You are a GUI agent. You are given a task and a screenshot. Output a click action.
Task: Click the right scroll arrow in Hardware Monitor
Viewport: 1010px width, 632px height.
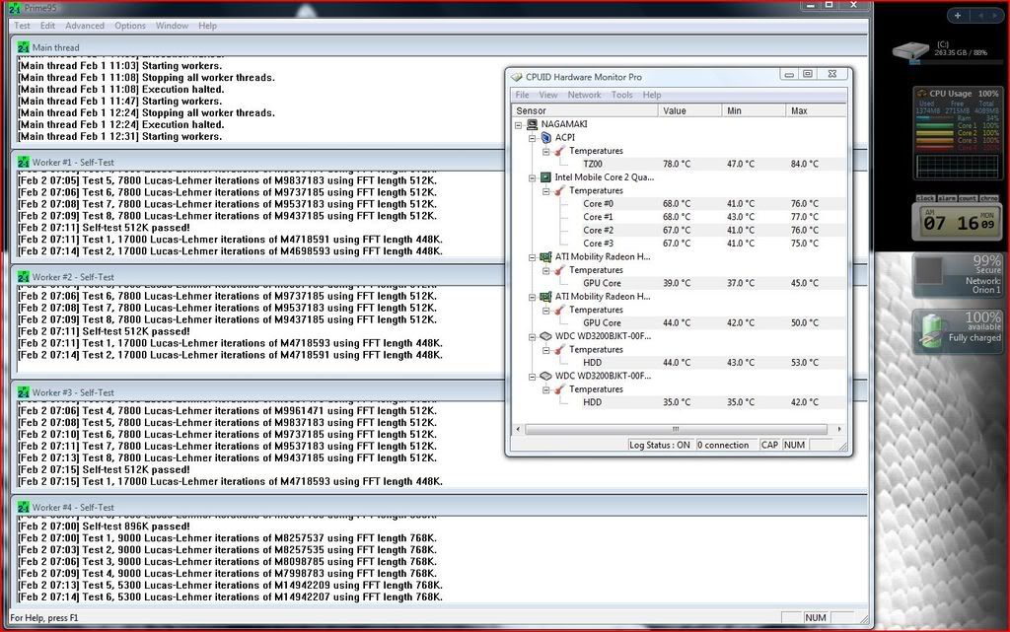pos(839,429)
